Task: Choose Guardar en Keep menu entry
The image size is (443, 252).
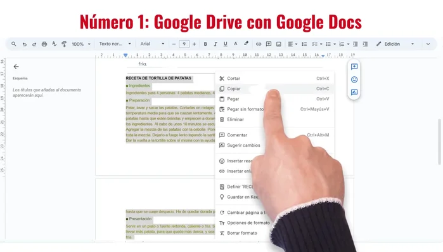Action: click(274, 197)
